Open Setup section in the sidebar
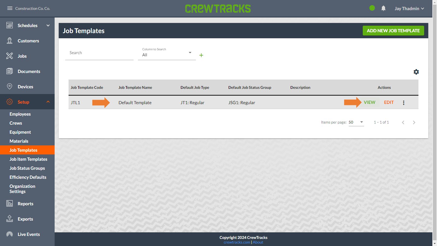437x246 pixels. pyautogui.click(x=27, y=102)
